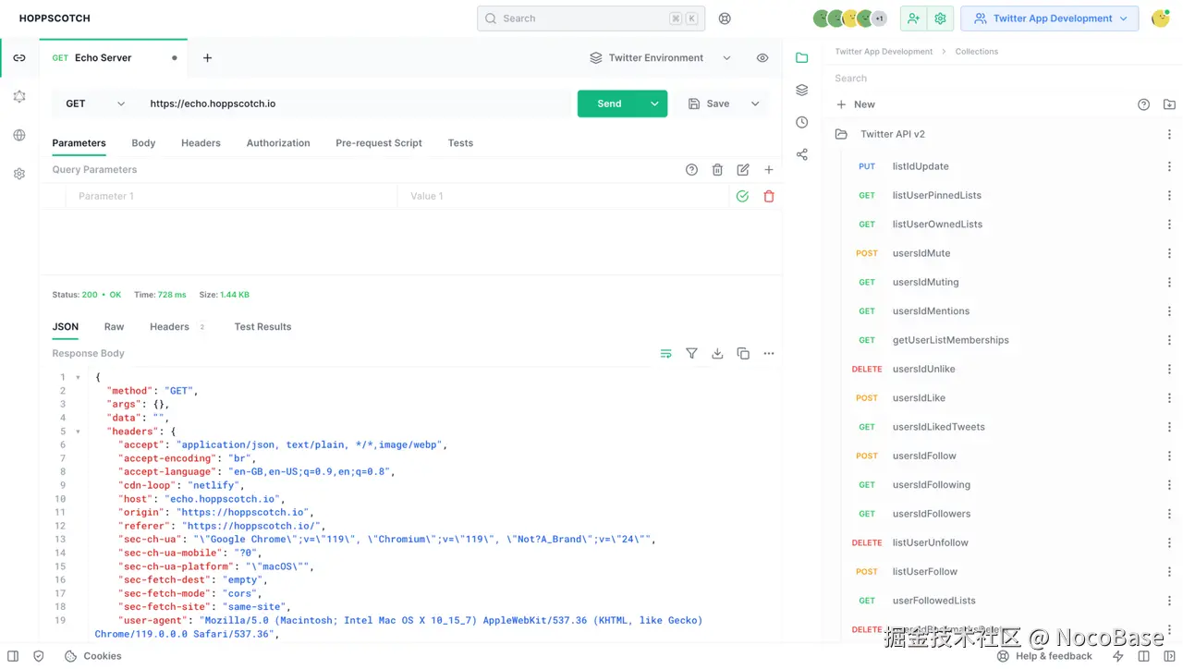Delete all parameters with trash icon
Image resolution: width=1183 pixels, height=669 pixels.
tap(717, 170)
